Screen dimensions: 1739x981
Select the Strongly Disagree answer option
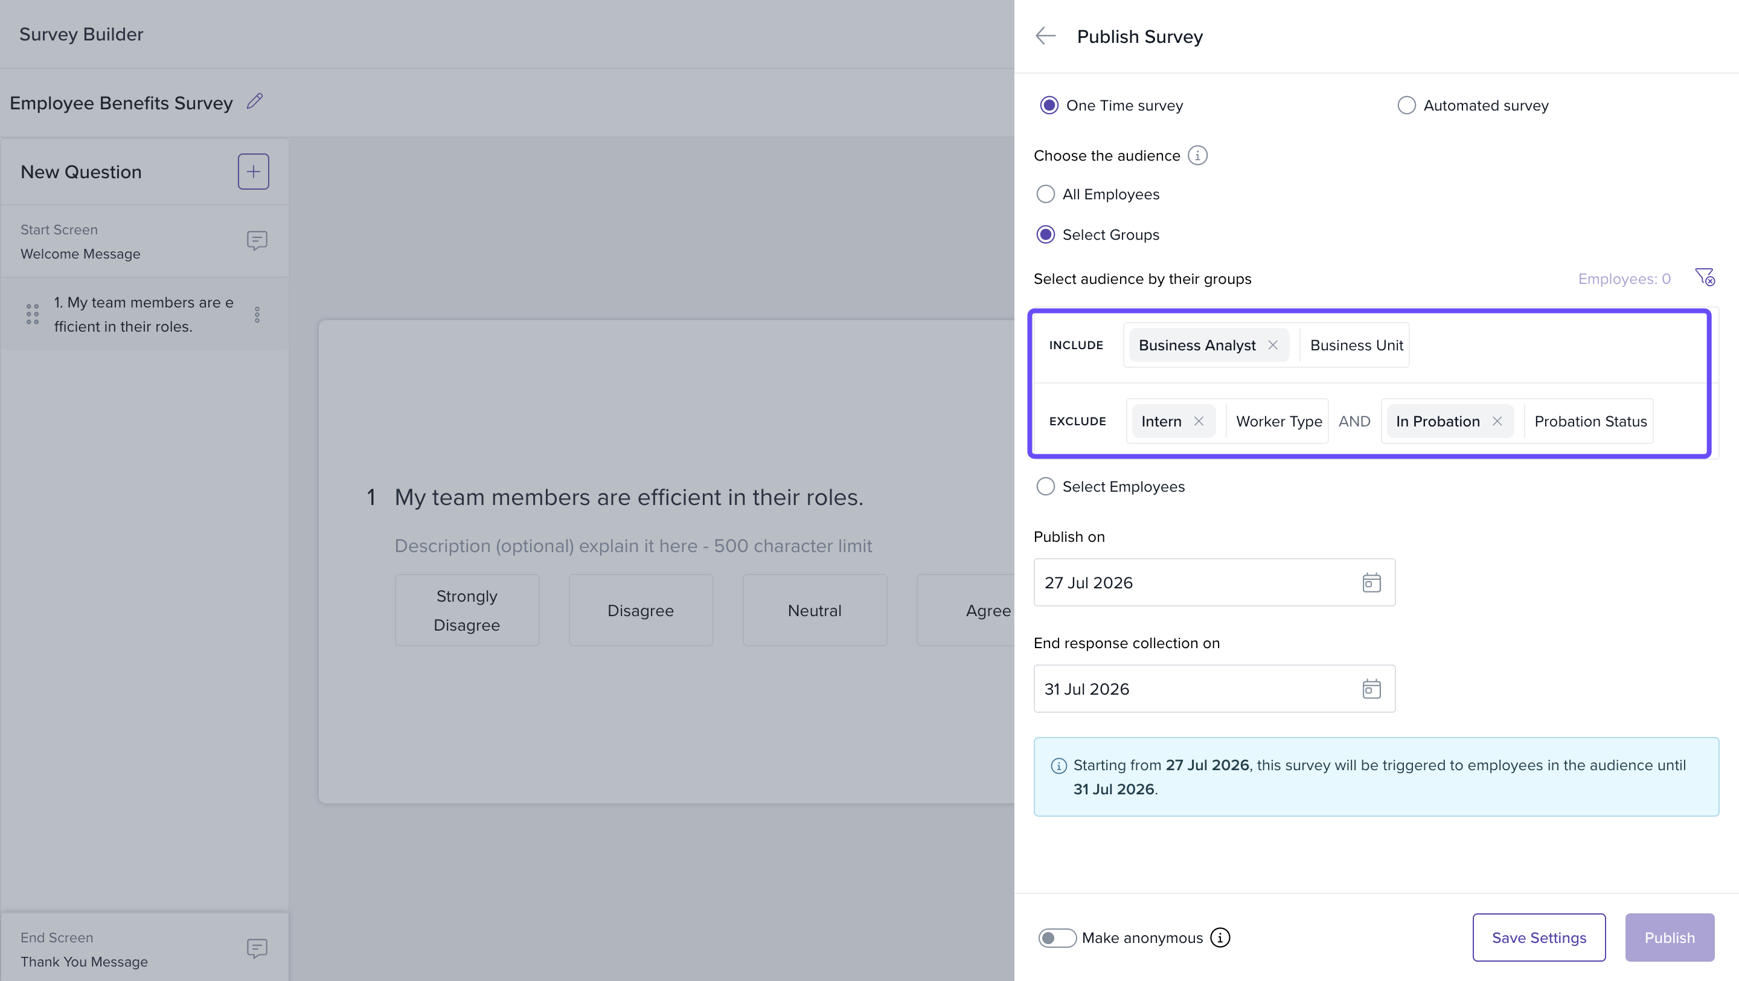pos(467,610)
